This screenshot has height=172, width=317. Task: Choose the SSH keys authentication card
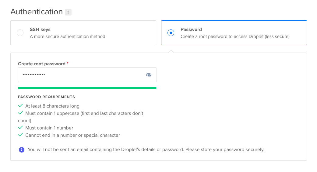[x=83, y=33]
